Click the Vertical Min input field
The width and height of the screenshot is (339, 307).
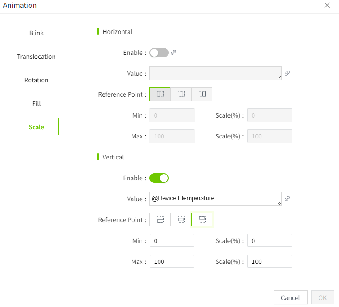click(x=172, y=240)
